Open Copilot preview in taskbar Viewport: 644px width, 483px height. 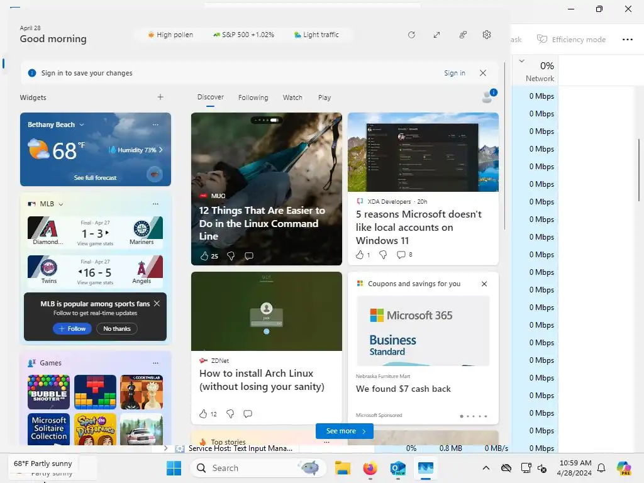(x=624, y=468)
